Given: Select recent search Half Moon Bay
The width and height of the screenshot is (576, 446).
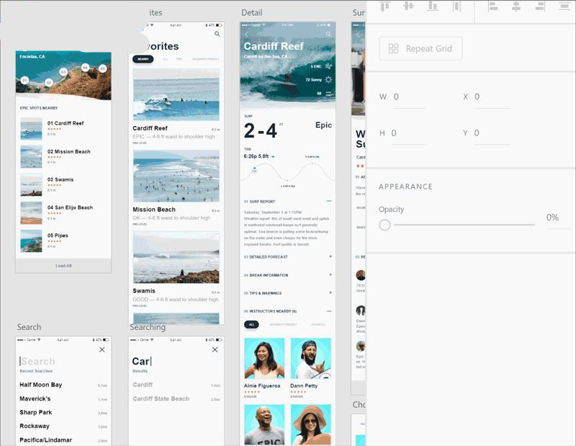Looking at the screenshot, I should point(41,385).
